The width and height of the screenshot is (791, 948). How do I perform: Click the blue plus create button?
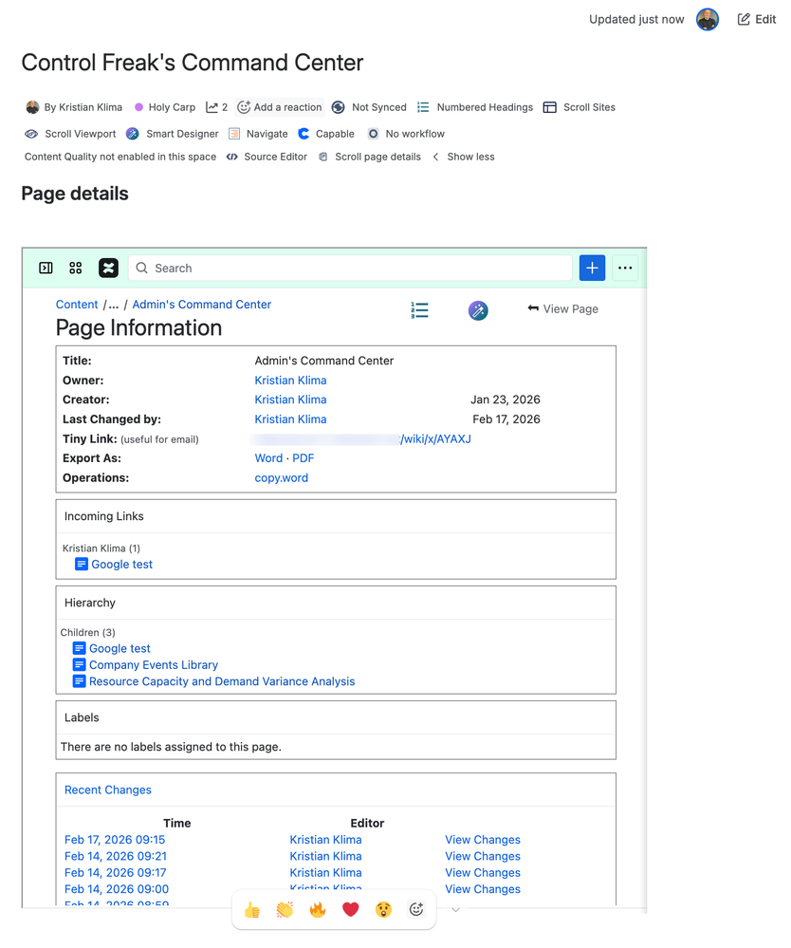tap(592, 268)
